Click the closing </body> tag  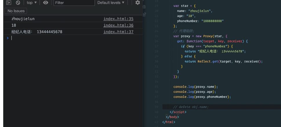click(x=173, y=117)
